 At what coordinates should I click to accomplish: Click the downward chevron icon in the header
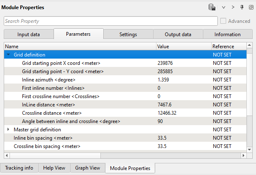click(x=224, y=7)
